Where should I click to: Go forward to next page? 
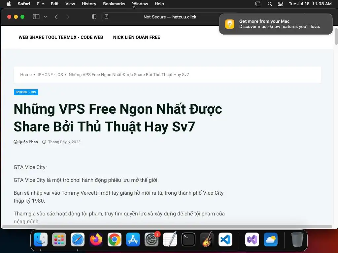[x=68, y=17]
